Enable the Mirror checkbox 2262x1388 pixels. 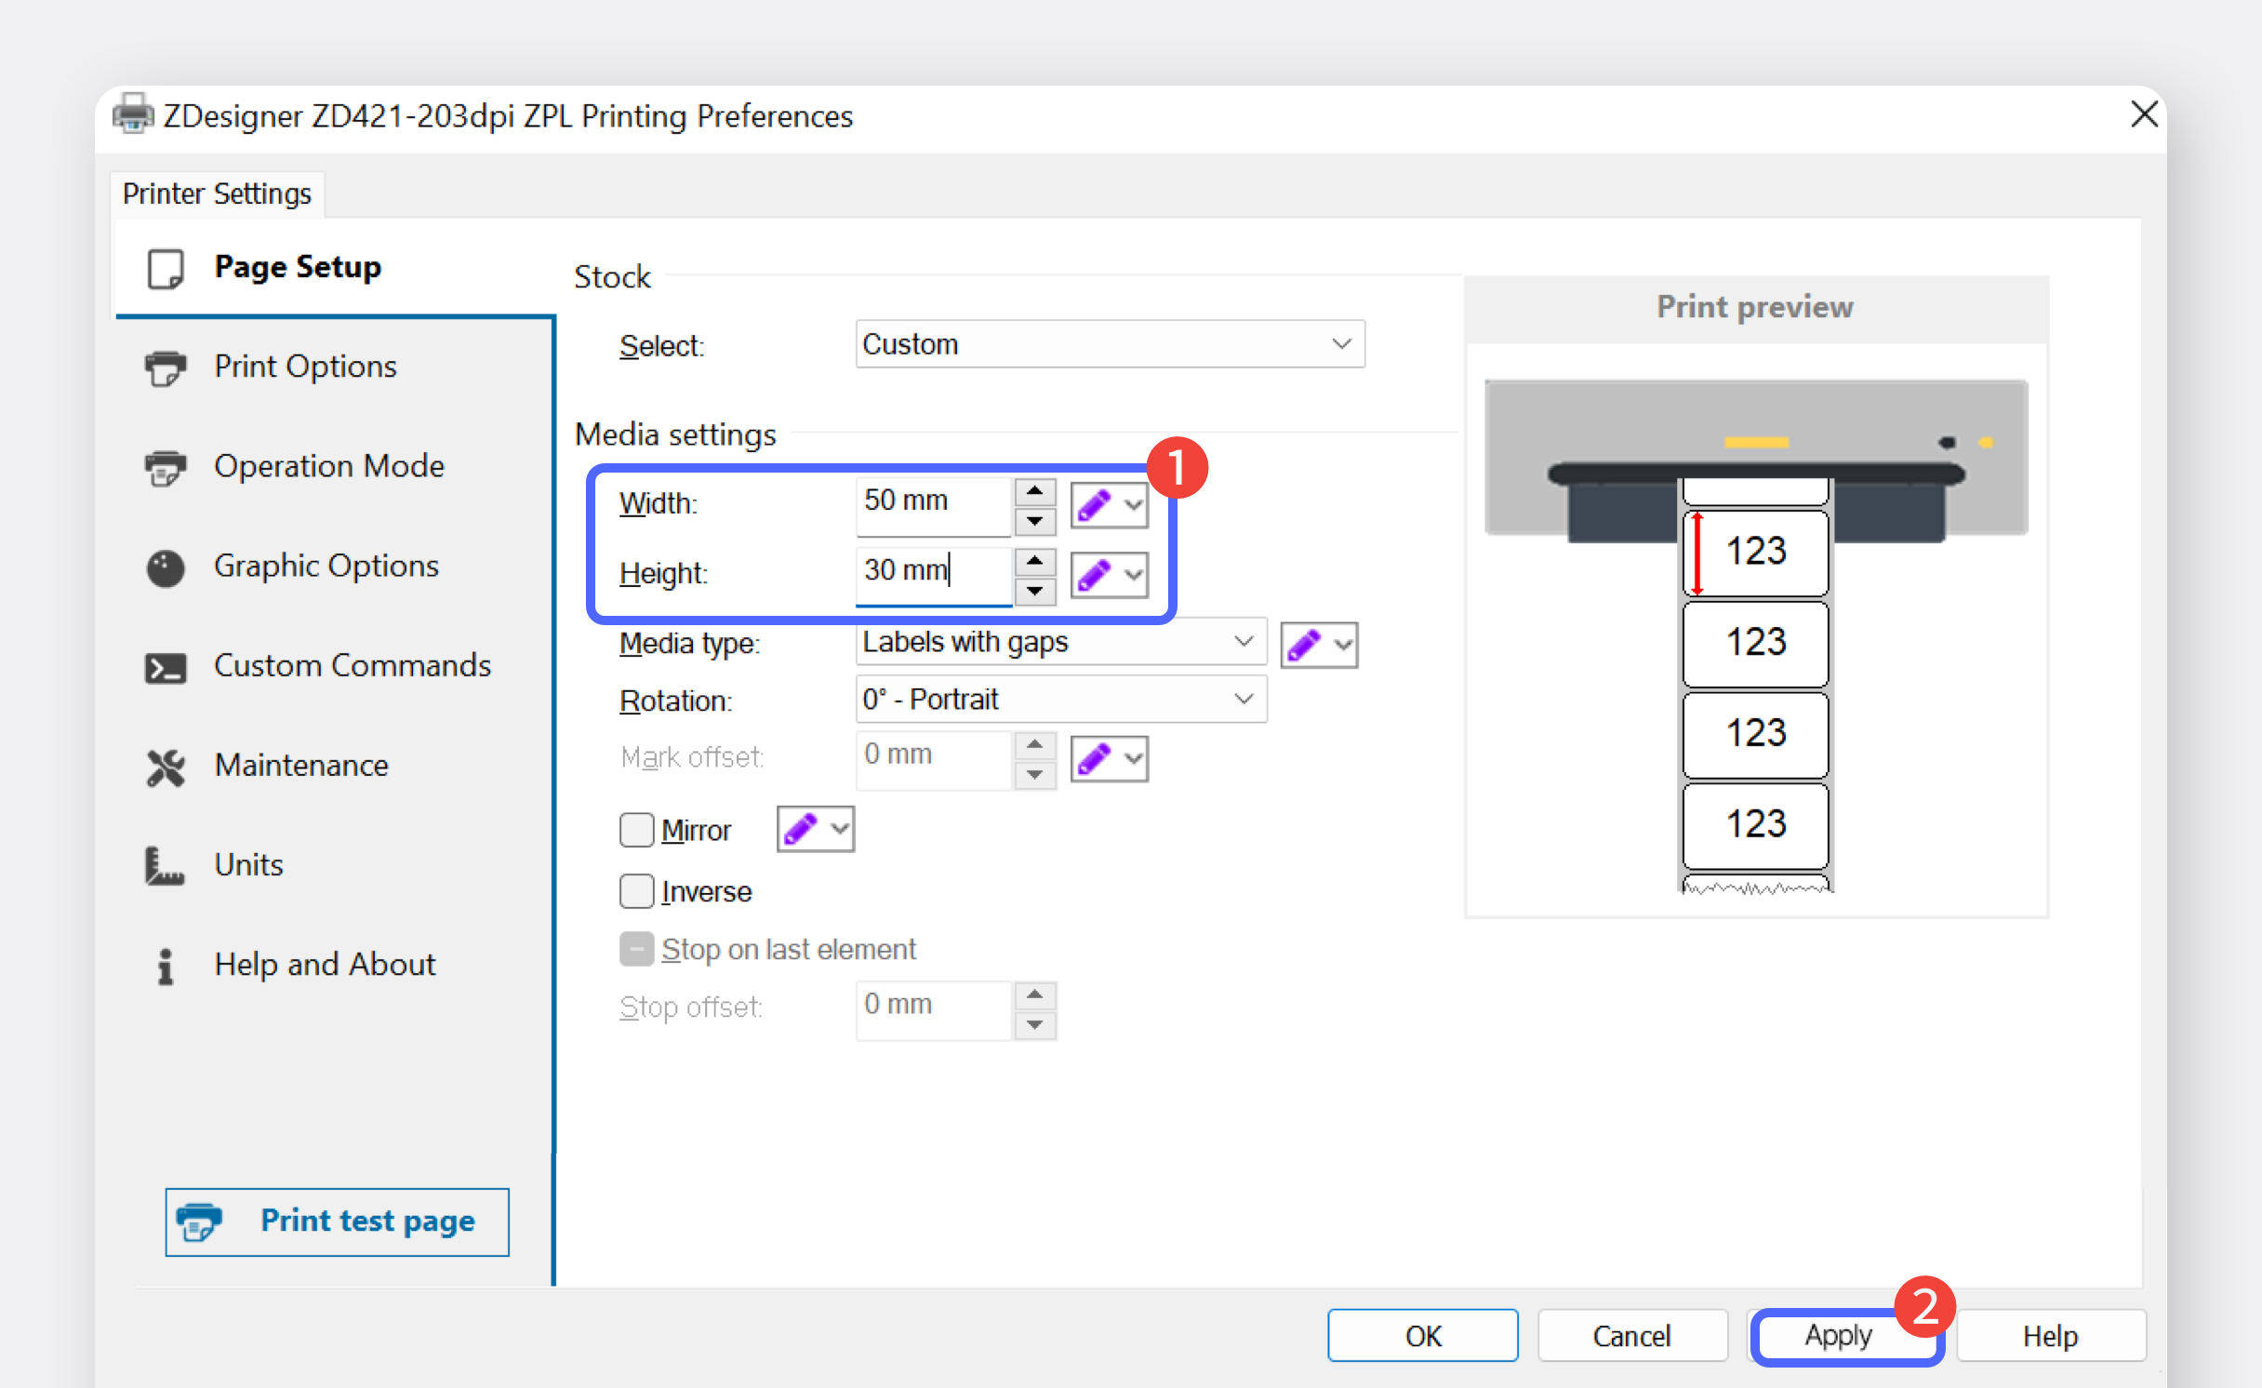(637, 829)
